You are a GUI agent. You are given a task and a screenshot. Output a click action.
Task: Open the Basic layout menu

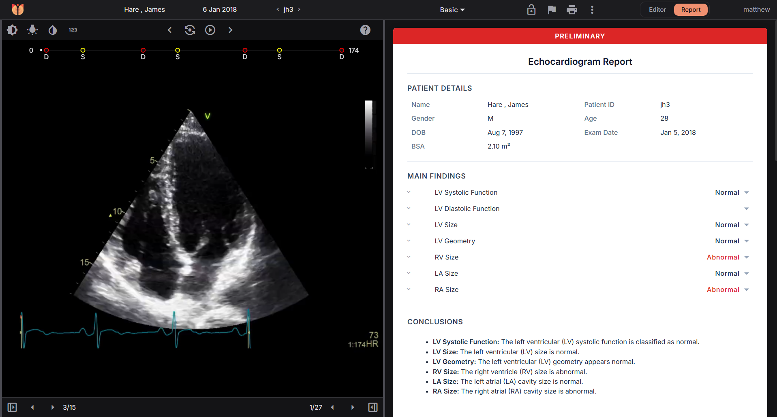pyautogui.click(x=452, y=10)
